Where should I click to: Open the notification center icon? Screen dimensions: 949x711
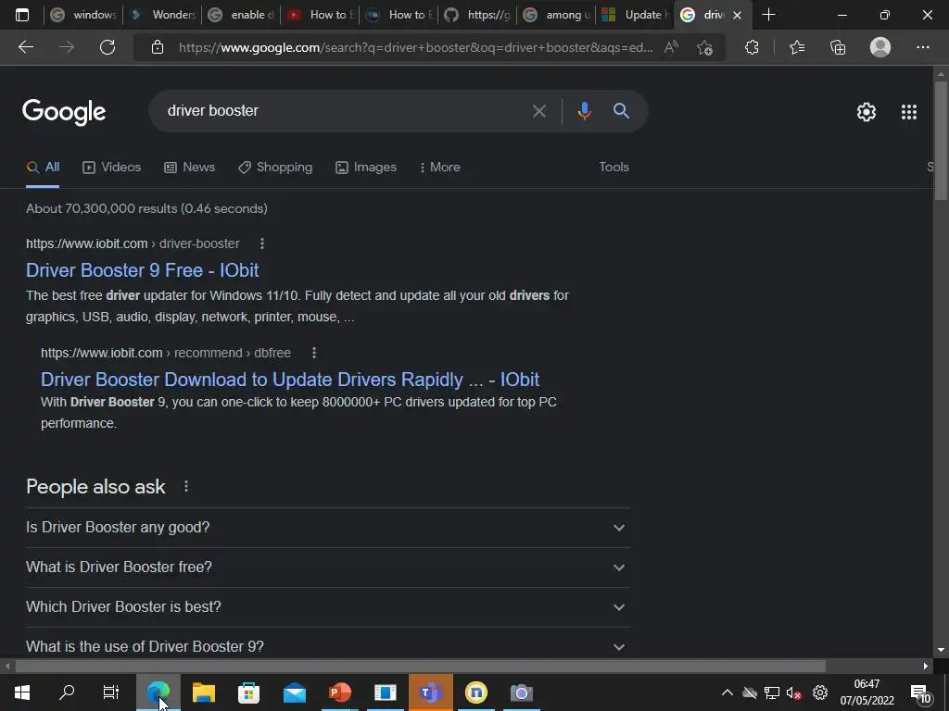[921, 692]
